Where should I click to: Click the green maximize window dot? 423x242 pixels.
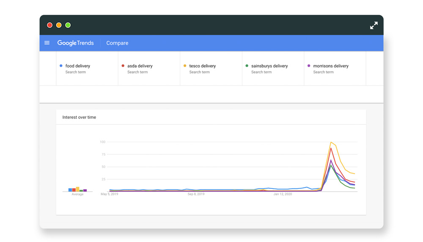(68, 25)
